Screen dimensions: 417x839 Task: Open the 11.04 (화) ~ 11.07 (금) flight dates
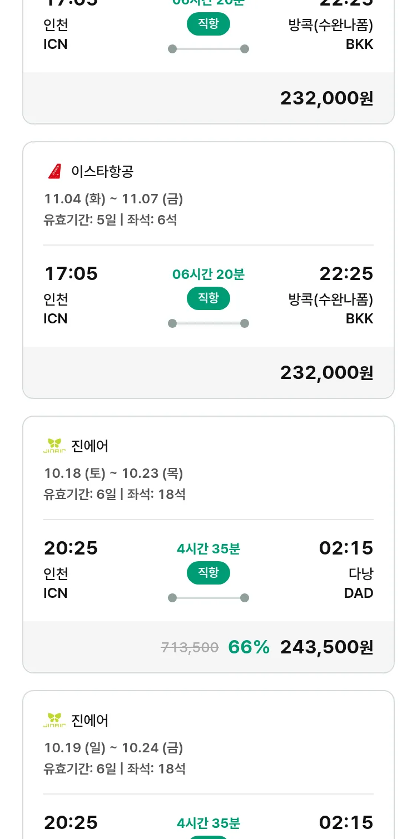pyautogui.click(x=113, y=199)
